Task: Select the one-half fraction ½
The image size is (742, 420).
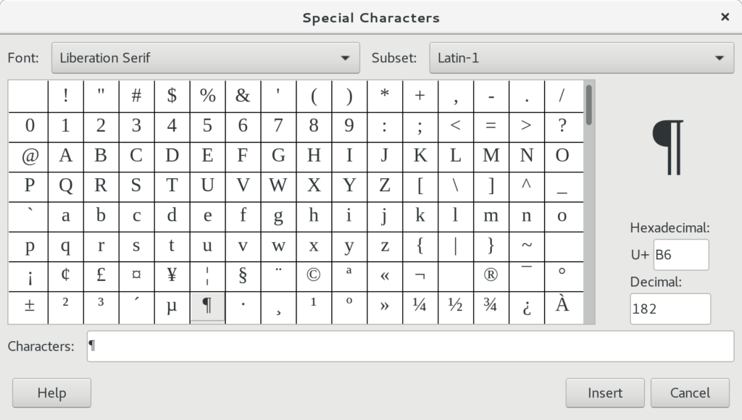Action: tap(456, 306)
